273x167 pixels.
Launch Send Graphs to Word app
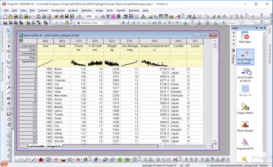[x=245, y=75]
